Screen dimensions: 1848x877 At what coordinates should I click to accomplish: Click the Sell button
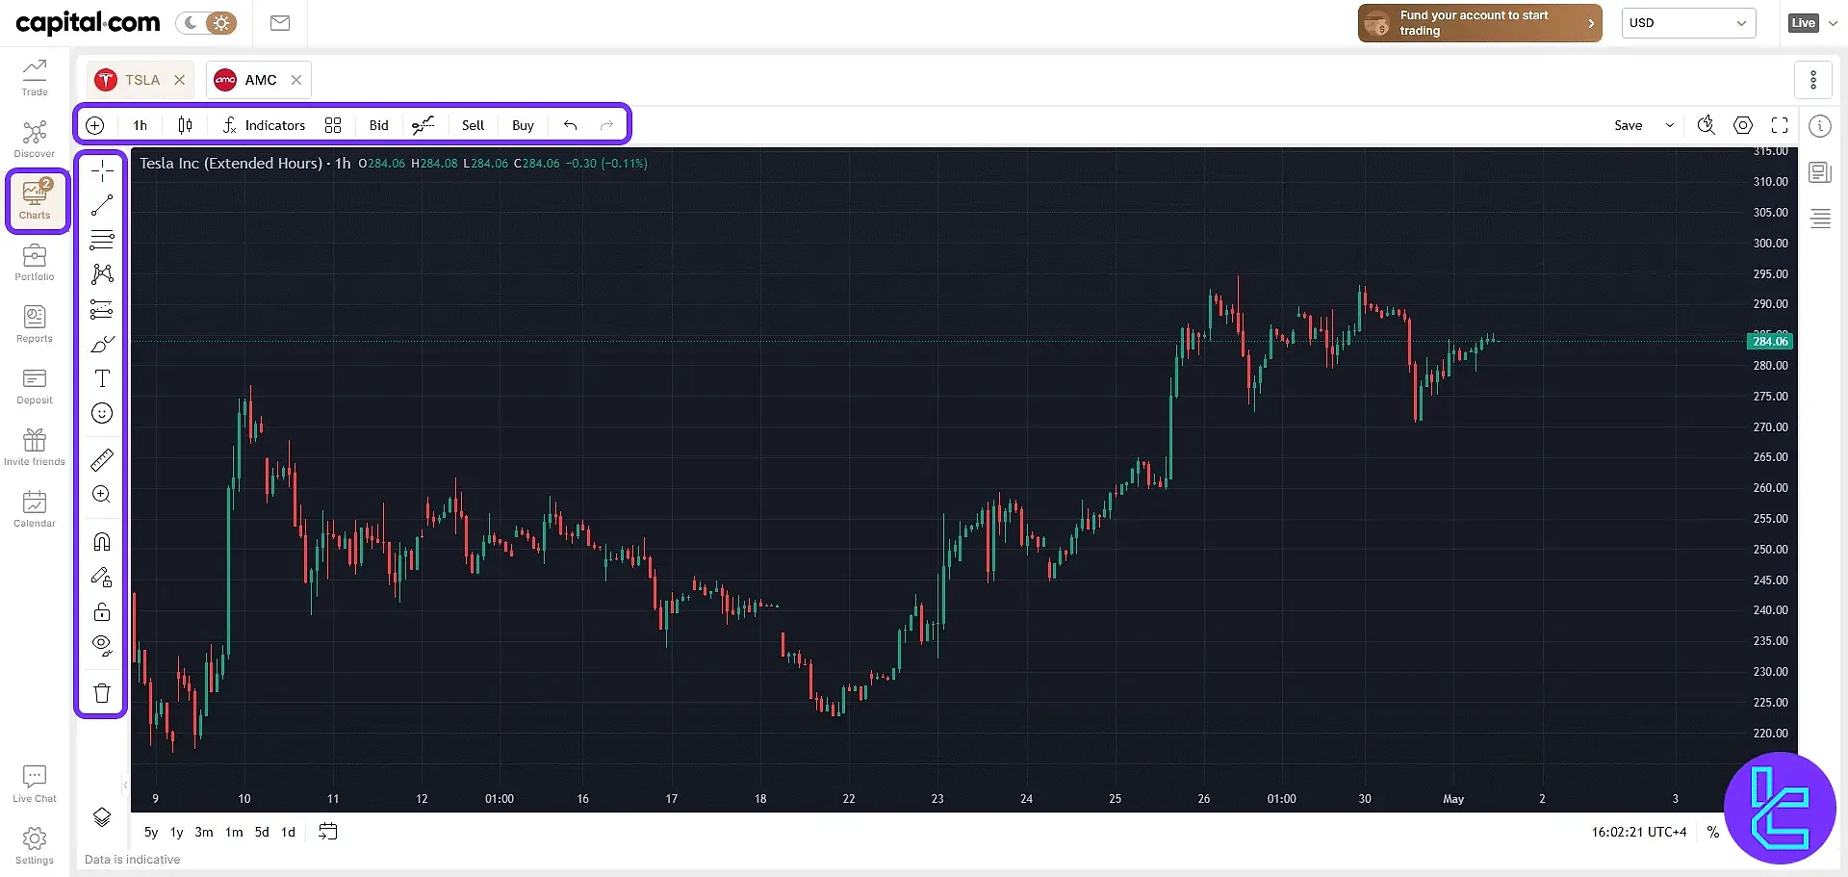(x=473, y=125)
